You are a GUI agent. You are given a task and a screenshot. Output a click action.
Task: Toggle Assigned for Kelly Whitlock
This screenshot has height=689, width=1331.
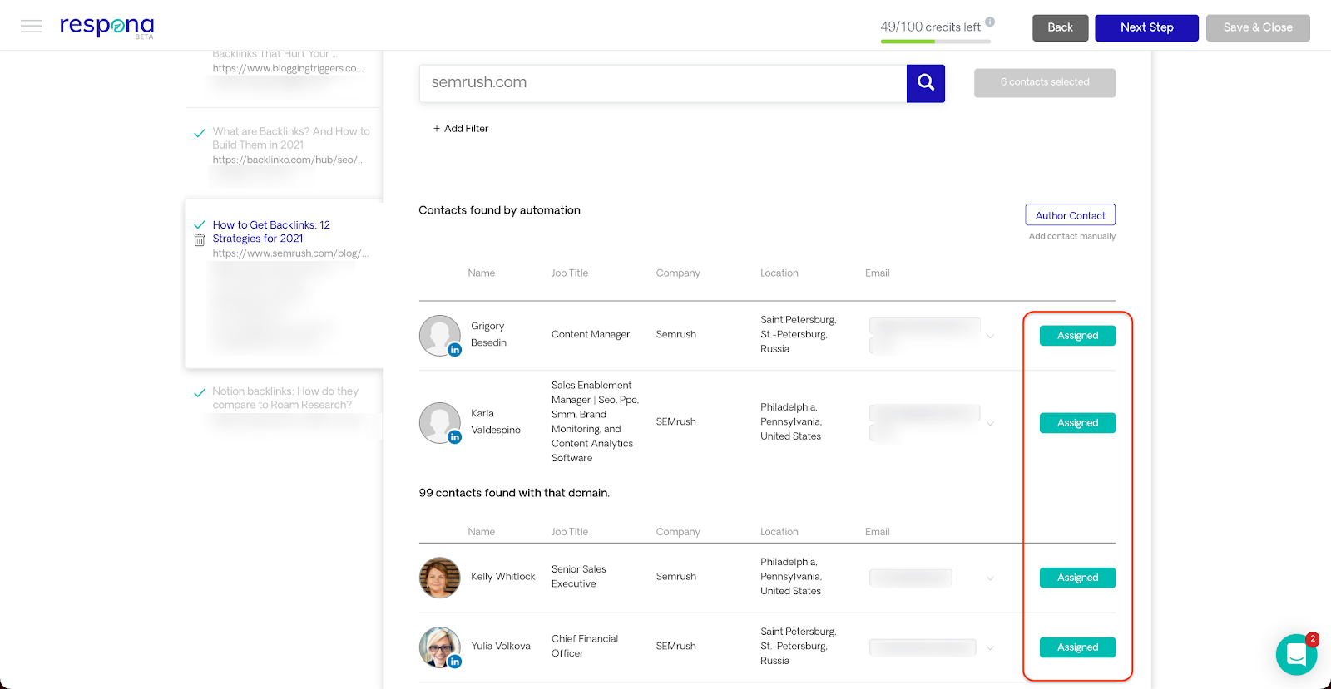pos(1077,578)
